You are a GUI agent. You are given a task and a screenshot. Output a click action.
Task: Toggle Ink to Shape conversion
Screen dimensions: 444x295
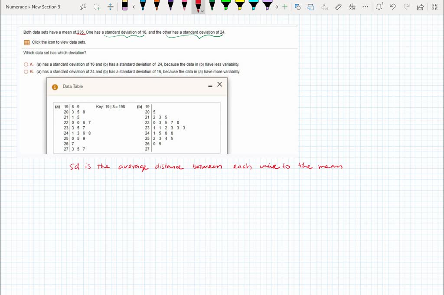[311, 7]
